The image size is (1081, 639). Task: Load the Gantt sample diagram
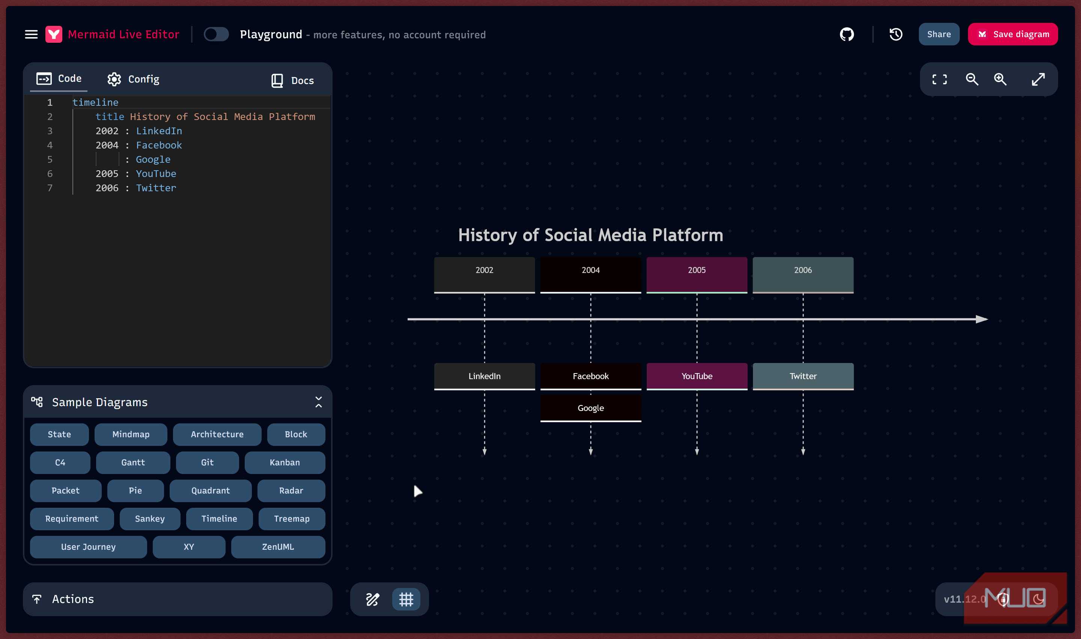(133, 462)
